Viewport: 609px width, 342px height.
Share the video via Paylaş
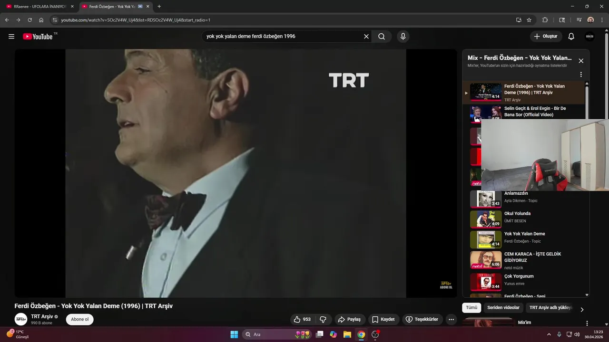click(x=350, y=319)
